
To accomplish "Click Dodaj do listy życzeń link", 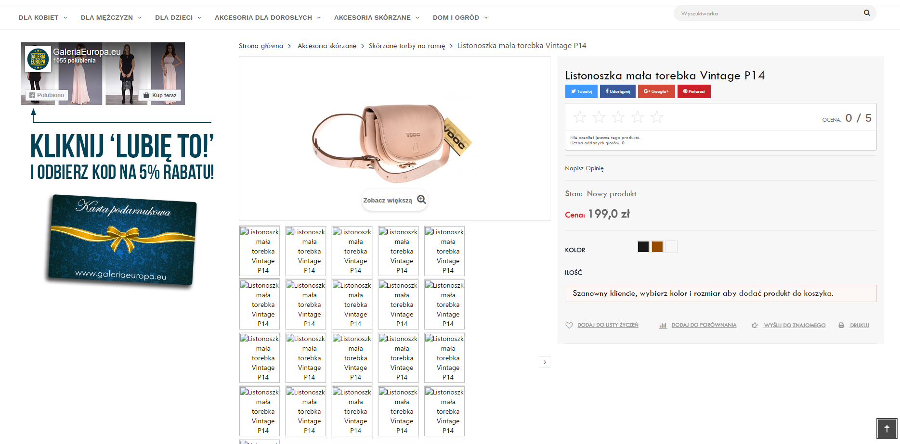I will pyautogui.click(x=608, y=325).
